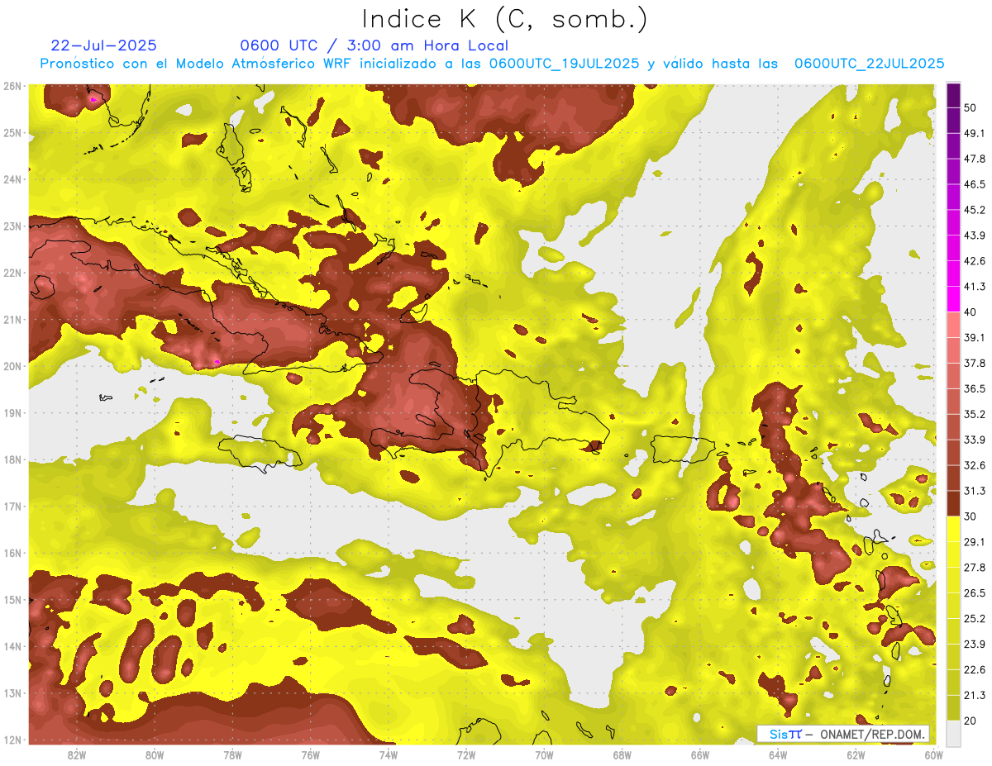Click the colorbar value '47.8'

coord(975,159)
